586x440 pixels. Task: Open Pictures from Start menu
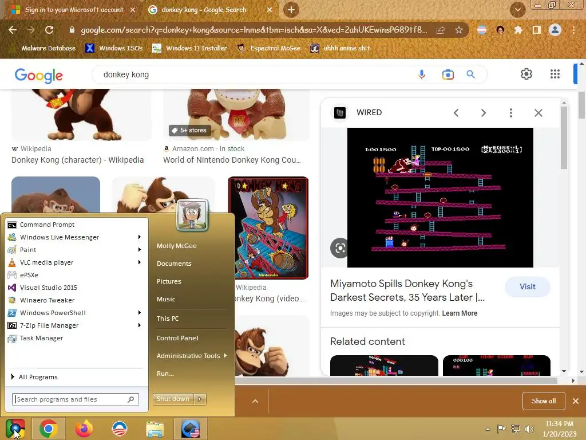[x=169, y=281]
